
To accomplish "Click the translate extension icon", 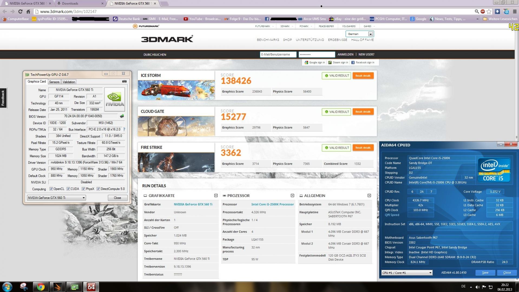I will point(506,11).
